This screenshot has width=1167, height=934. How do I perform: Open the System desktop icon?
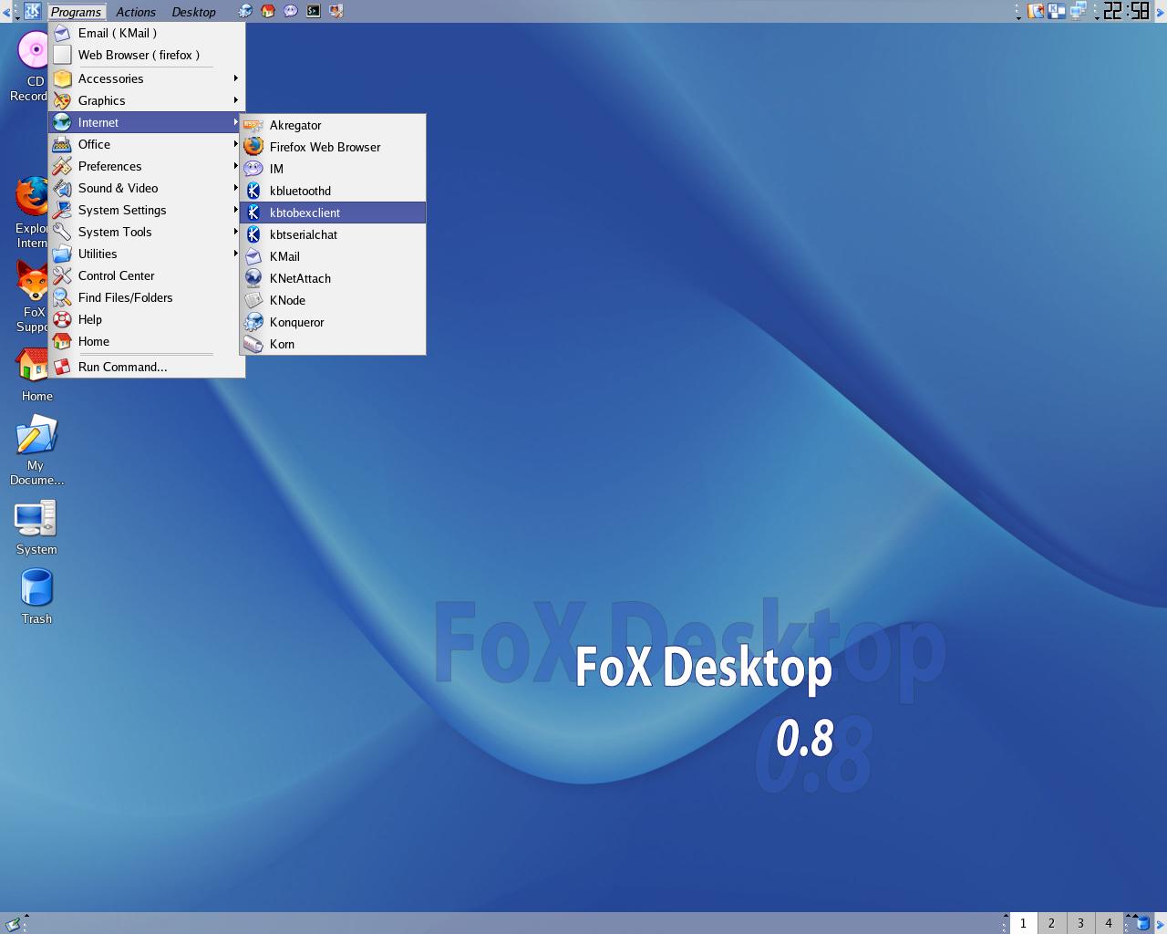pos(36,526)
